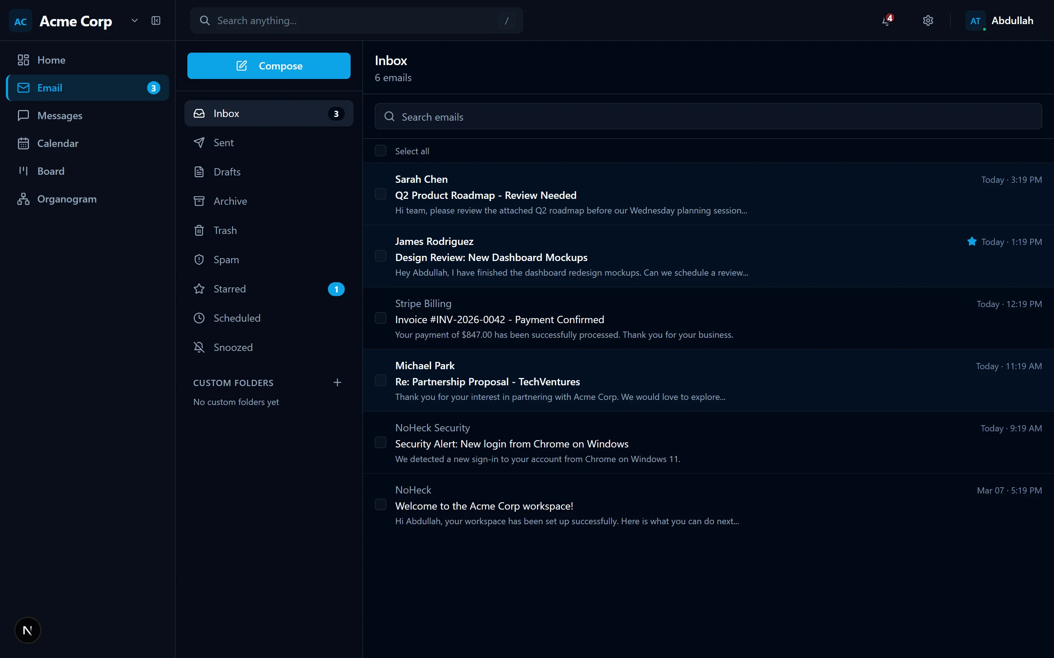The height and width of the screenshot is (658, 1054).
Task: Click the Search anything global field
Action: click(x=356, y=20)
